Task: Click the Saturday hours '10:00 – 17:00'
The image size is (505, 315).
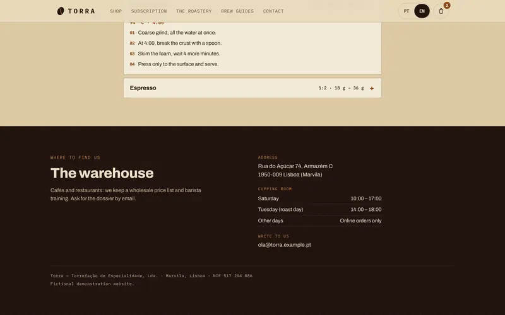Action: [x=366, y=198]
